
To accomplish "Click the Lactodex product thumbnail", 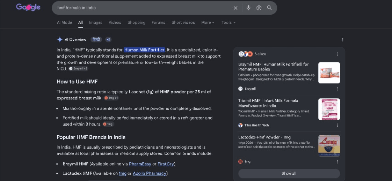I will (329, 145).
